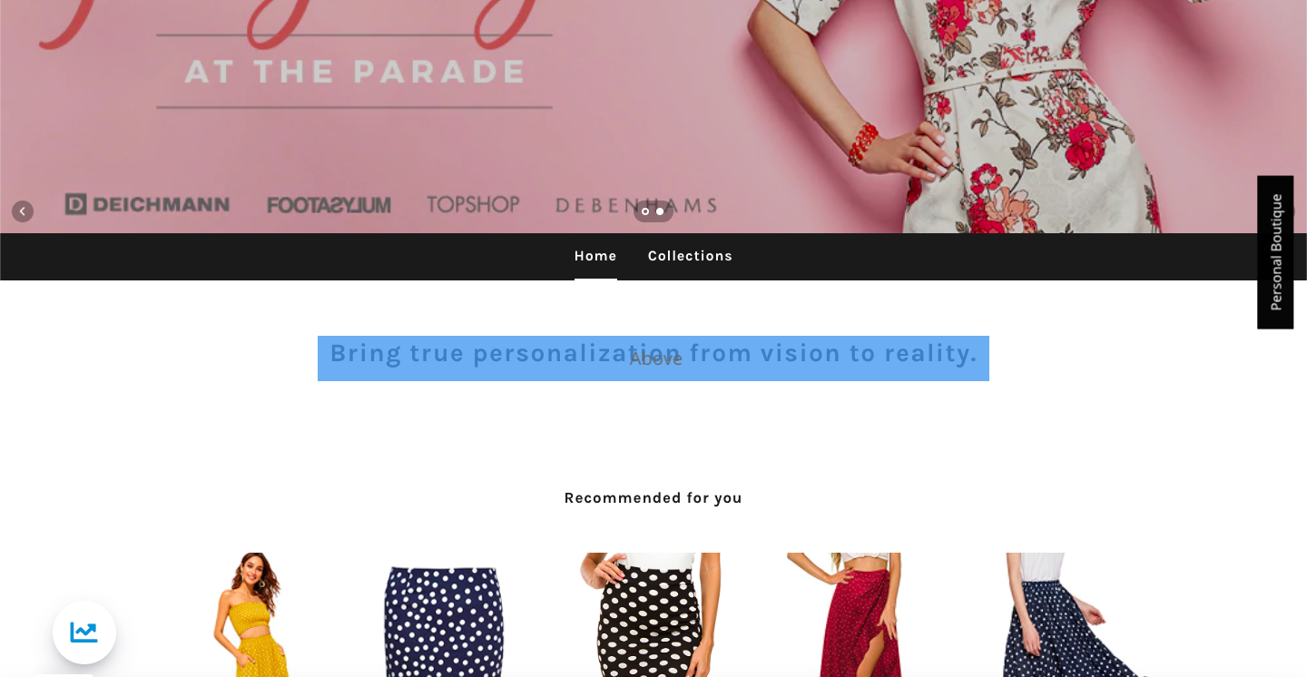Open the navy polka dot mini skirt product
Image resolution: width=1307 pixels, height=677 pixels.
pyautogui.click(x=444, y=621)
